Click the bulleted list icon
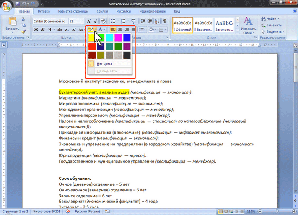 [x=113, y=21]
